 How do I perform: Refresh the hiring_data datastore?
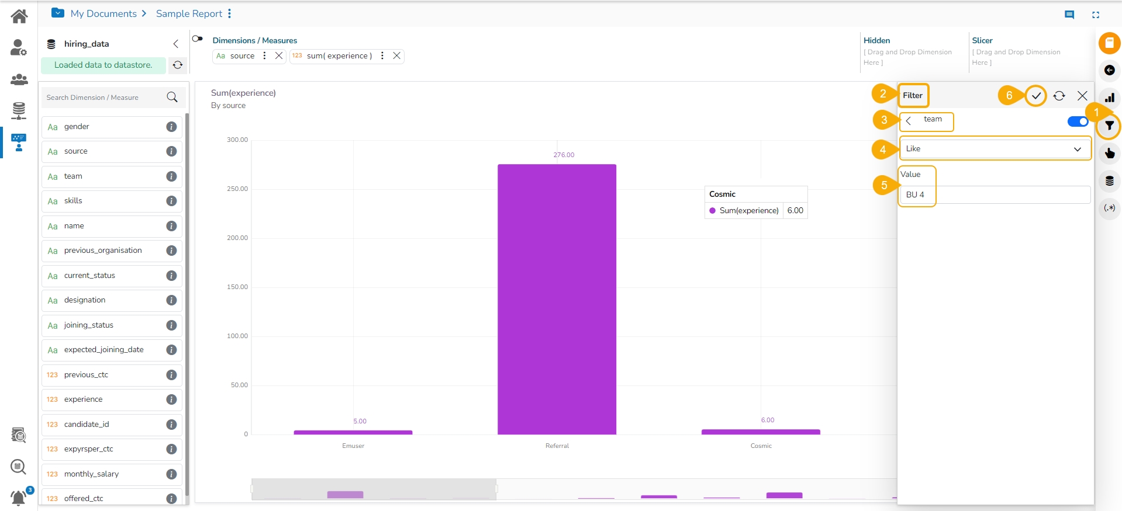178,65
